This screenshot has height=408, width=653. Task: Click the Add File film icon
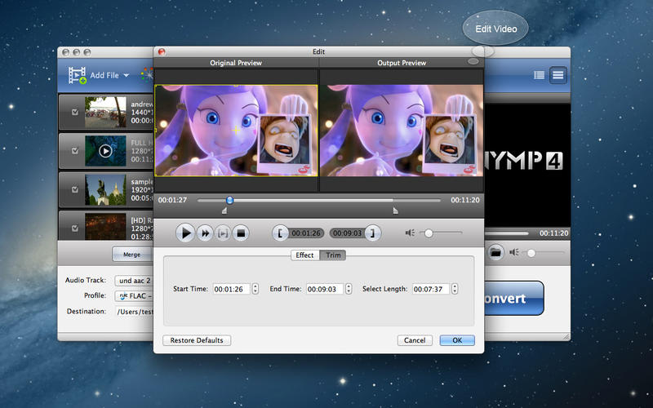78,76
